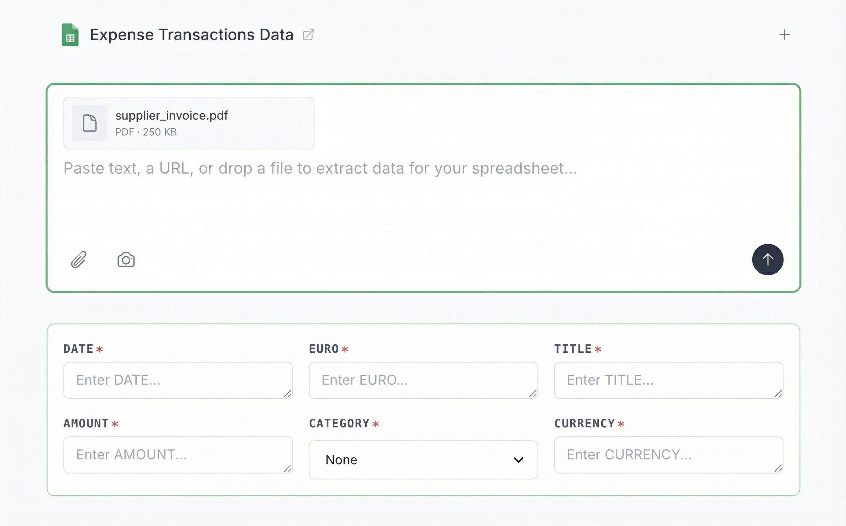Click the paperclip attachment icon
846x526 pixels.
click(79, 259)
